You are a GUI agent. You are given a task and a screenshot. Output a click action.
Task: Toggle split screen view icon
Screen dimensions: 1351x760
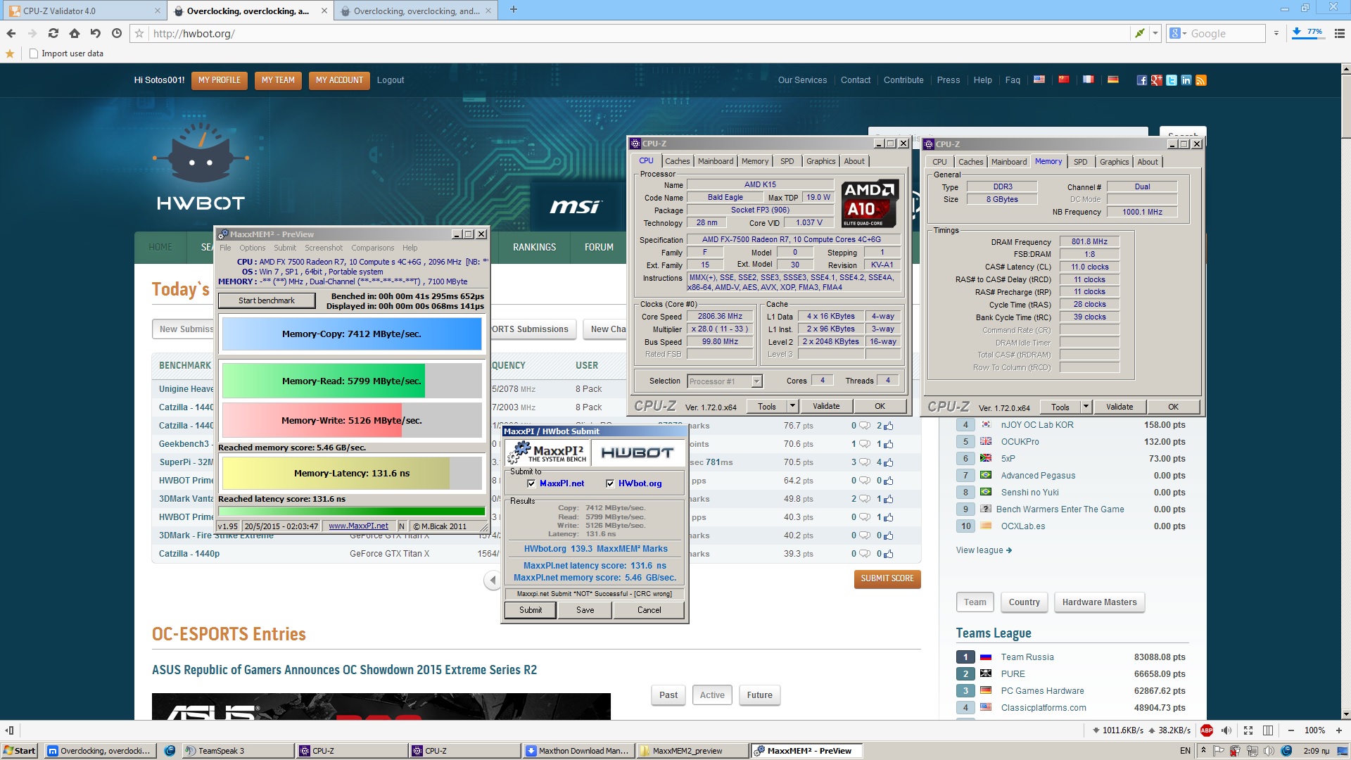click(x=1268, y=730)
